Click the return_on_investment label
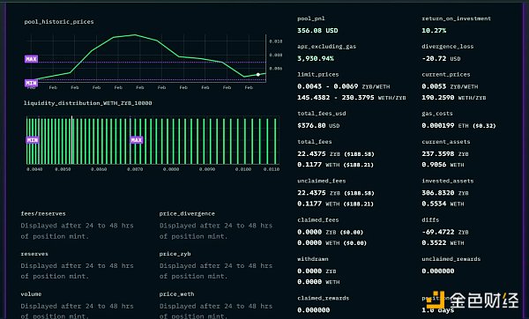Viewport: 529px width, 319px height. (x=457, y=19)
